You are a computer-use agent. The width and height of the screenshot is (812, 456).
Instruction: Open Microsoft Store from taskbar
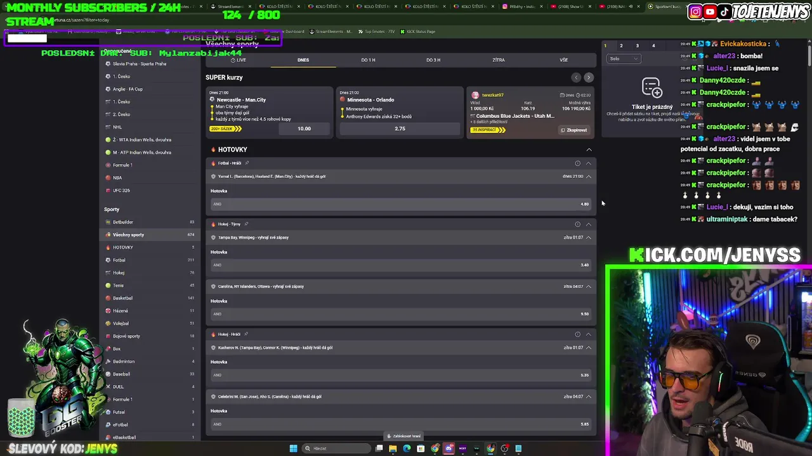(421, 448)
